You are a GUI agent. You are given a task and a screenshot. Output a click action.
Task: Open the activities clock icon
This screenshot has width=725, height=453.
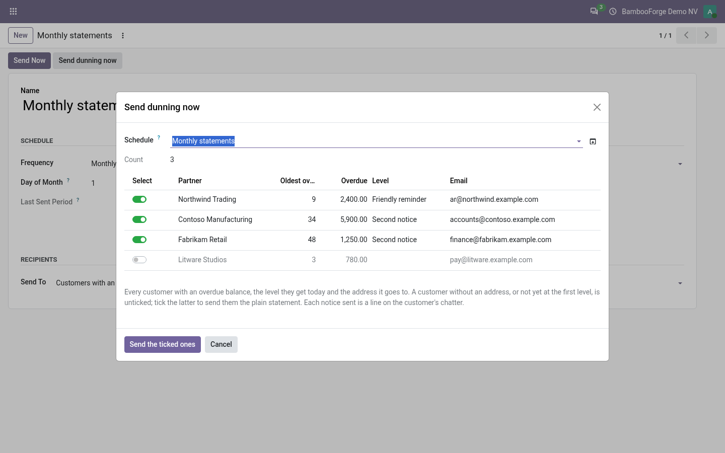tap(613, 11)
